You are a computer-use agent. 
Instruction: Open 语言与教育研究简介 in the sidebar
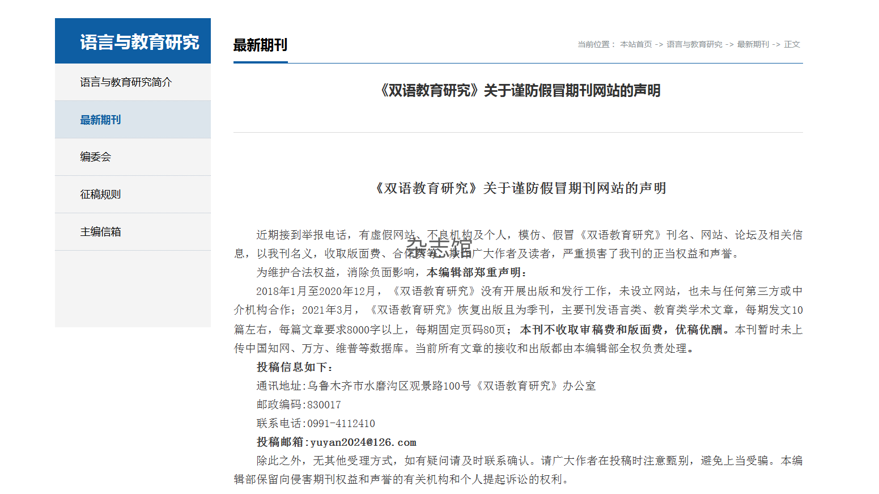pos(126,82)
